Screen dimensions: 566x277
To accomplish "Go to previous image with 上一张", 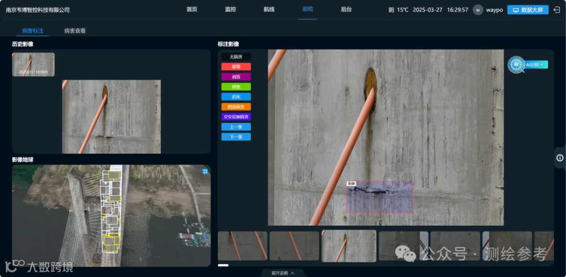I will pos(236,127).
